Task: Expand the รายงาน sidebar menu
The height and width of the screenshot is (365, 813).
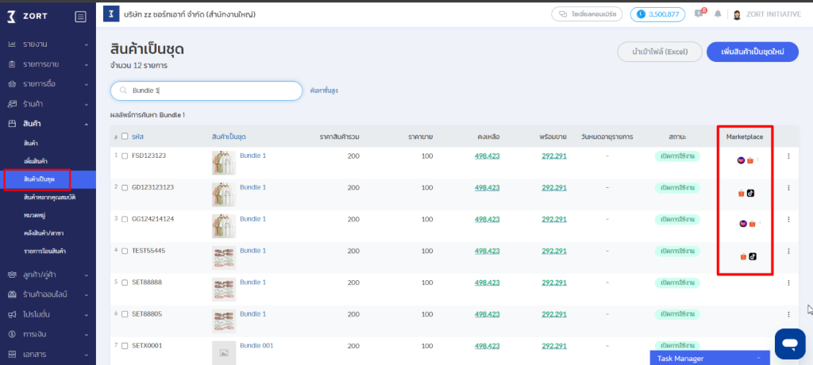Action: [x=48, y=43]
